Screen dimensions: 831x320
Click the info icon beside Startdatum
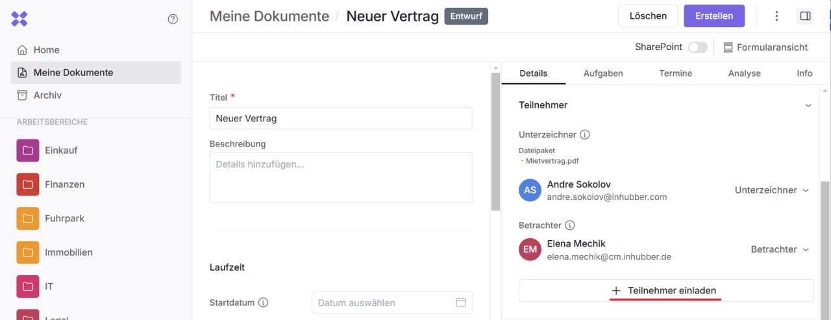264,303
